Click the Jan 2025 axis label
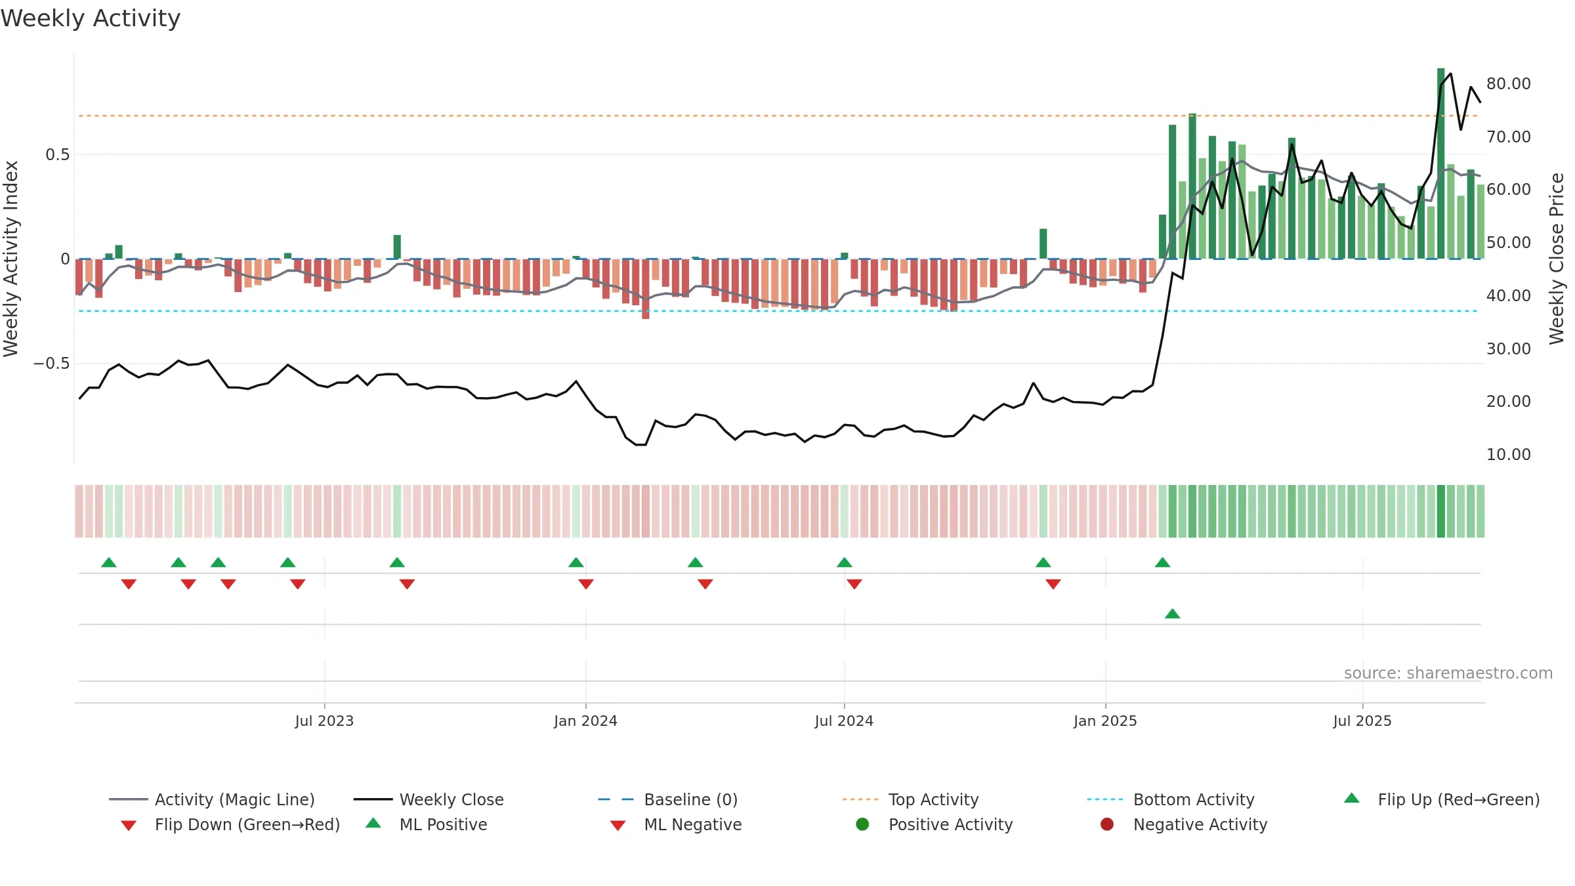Image resolution: width=1575 pixels, height=886 pixels. [x=1105, y=721]
